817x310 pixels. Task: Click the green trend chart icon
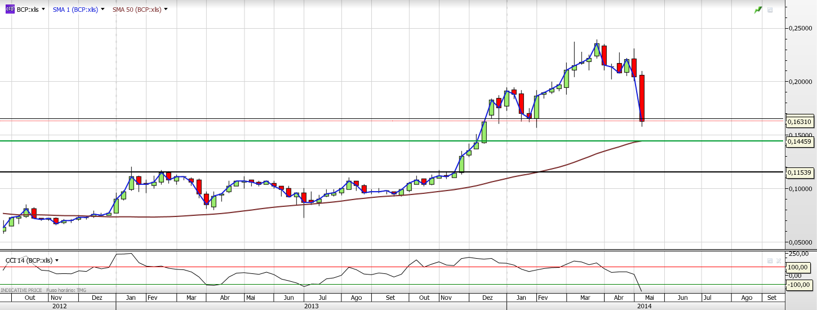point(758,10)
